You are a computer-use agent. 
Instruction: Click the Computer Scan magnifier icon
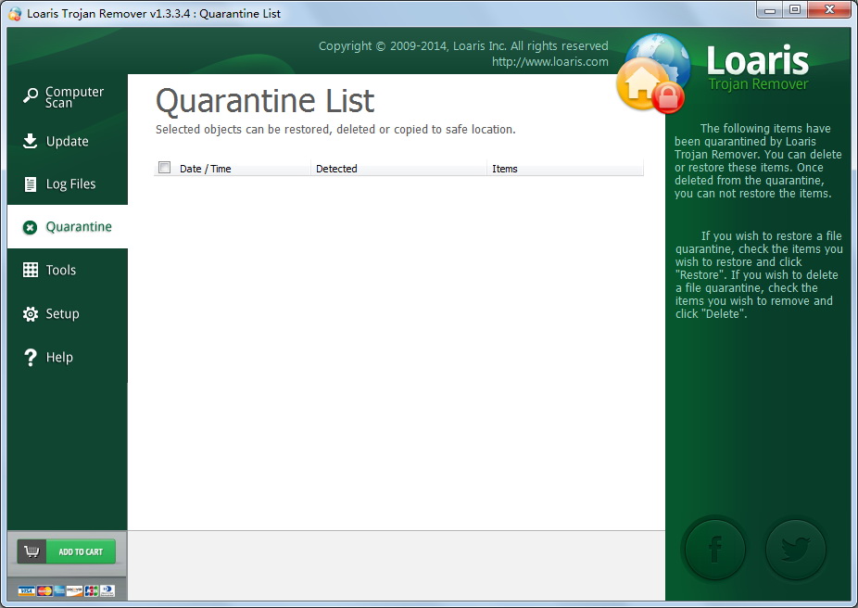point(30,96)
